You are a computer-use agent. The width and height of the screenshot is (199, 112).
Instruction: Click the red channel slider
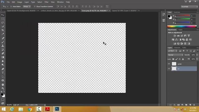click(183, 16)
